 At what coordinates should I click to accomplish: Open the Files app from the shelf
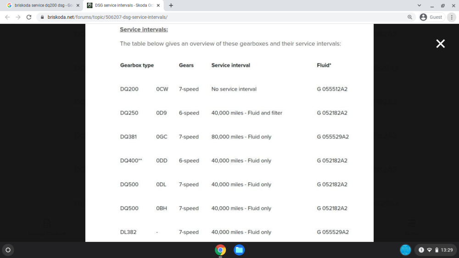click(239, 250)
